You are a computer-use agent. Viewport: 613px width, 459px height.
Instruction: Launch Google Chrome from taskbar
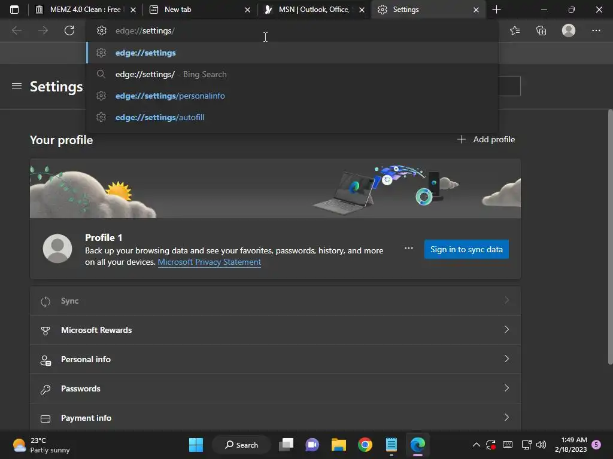coord(365,445)
